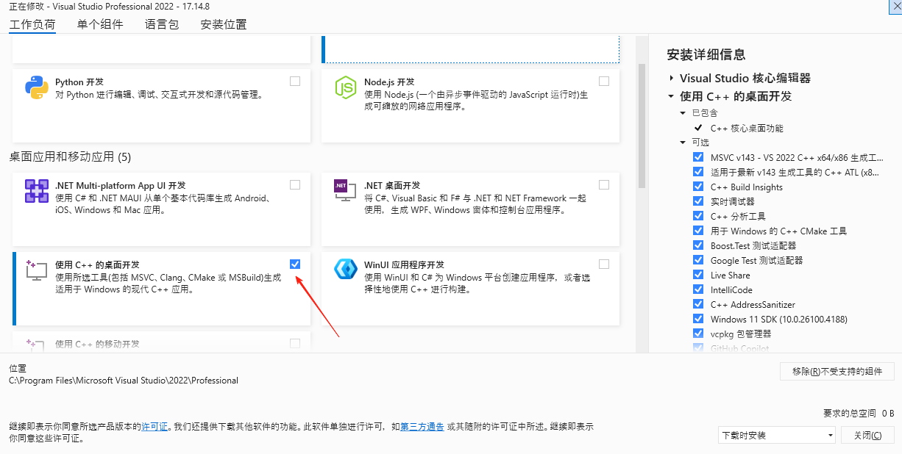This screenshot has height=454, width=902.
Task: Click the C++ 核心桌面功能 item
Action: (747, 128)
